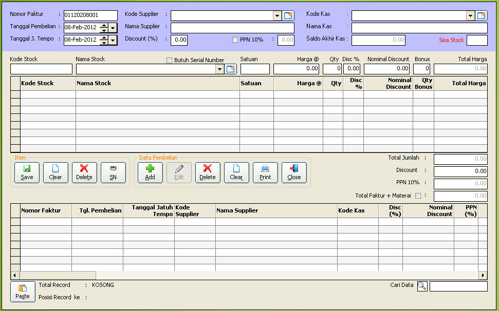This screenshot has height=311, width=499.
Task: Click Clear in Data Pembelian group
Action: click(x=236, y=172)
